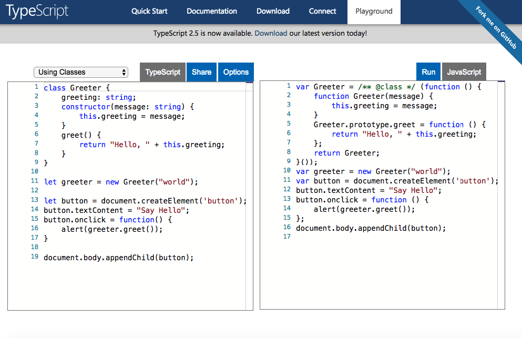The width and height of the screenshot is (522, 338).
Task: Click the 'let button = document.createElement' line
Action: pyautogui.click(x=145, y=201)
